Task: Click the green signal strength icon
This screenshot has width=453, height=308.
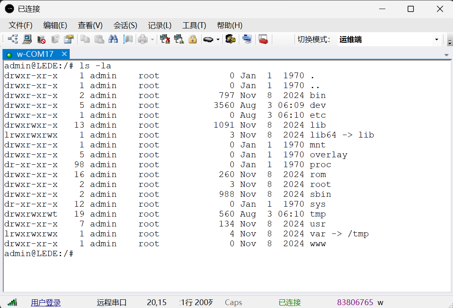Action: [12, 302]
